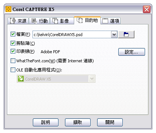156x133 pixels.
Task: Click the 目的地 tab icon
Action: coord(80,20)
